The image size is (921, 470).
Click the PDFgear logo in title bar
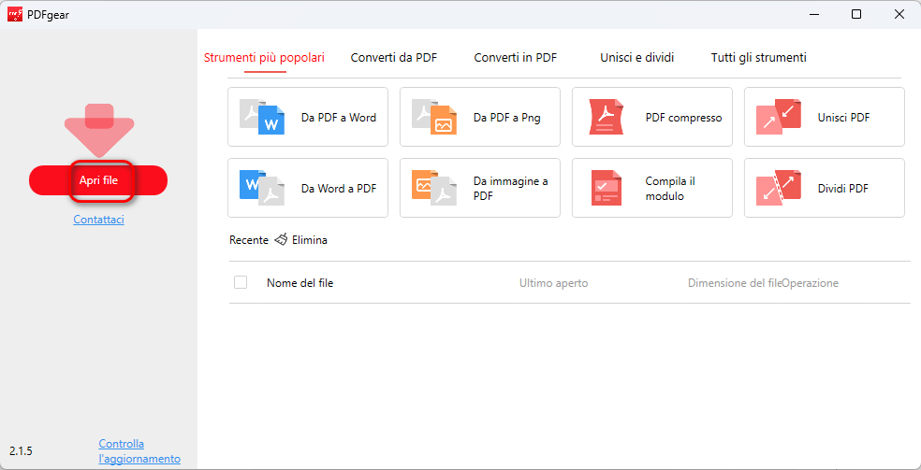click(x=15, y=14)
